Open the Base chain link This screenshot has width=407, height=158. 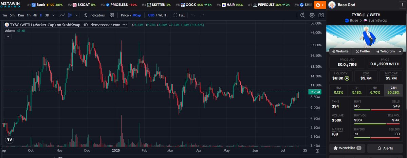(x=351, y=20)
